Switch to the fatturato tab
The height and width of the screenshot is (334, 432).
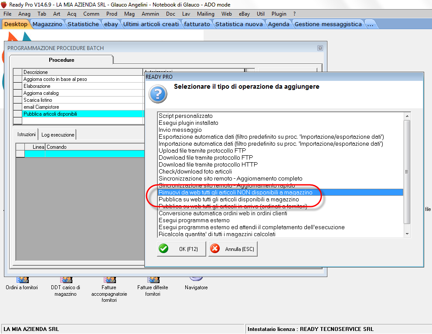coord(197,24)
